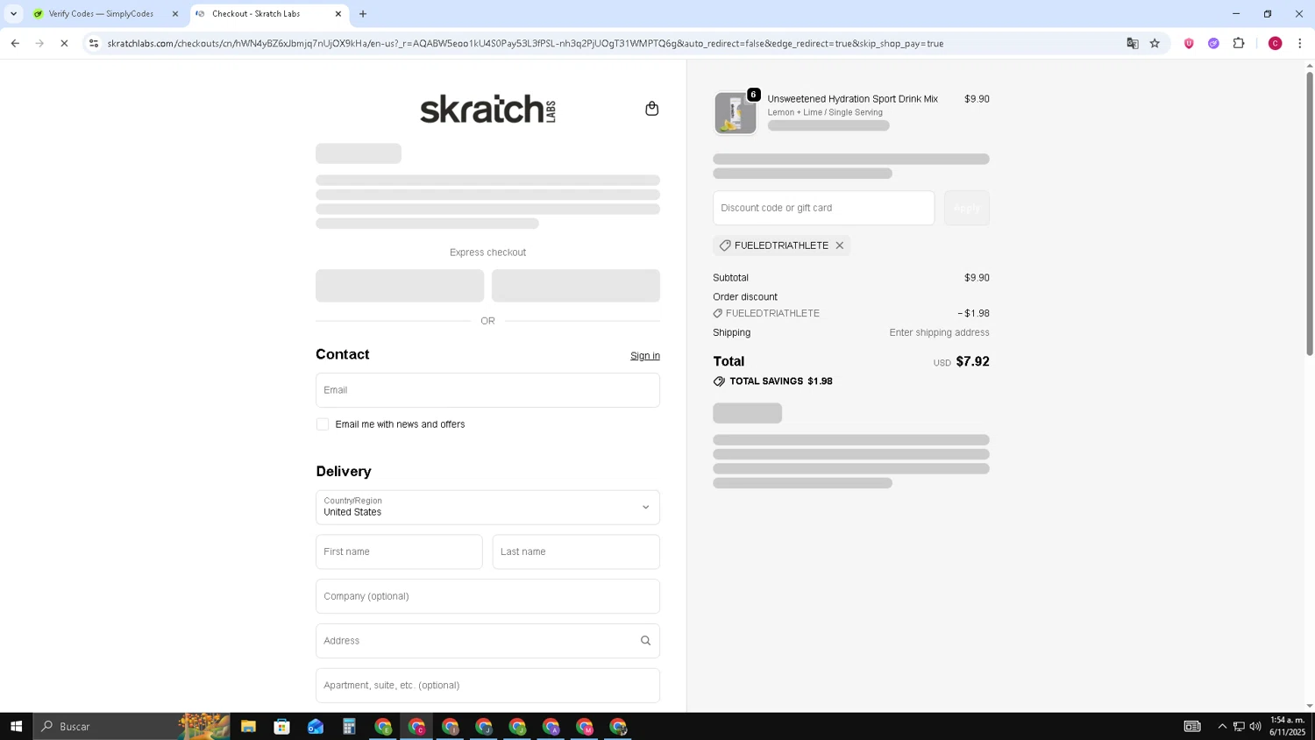Open the shopping cart bag icon
This screenshot has height=740, width=1315.
(651, 109)
